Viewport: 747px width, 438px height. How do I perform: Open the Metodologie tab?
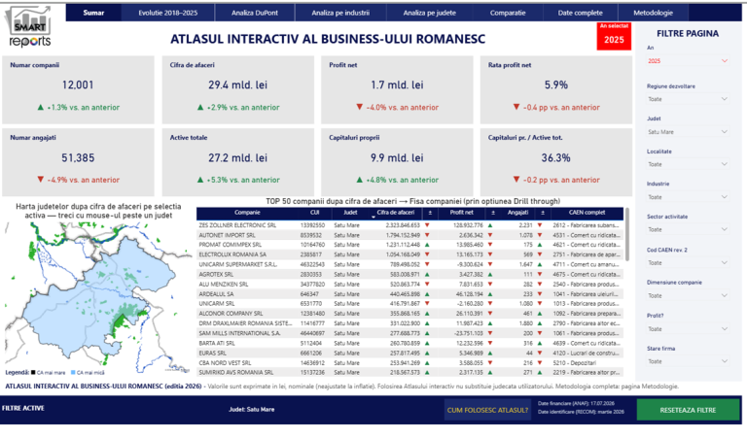pyautogui.click(x=654, y=13)
